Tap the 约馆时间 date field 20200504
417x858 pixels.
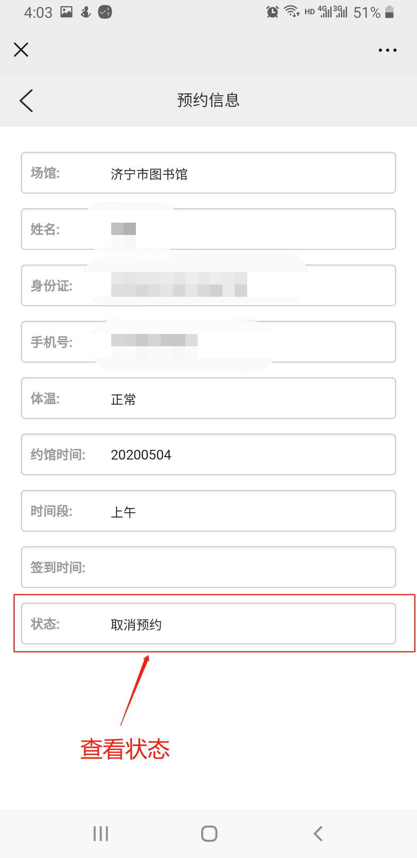pos(208,455)
